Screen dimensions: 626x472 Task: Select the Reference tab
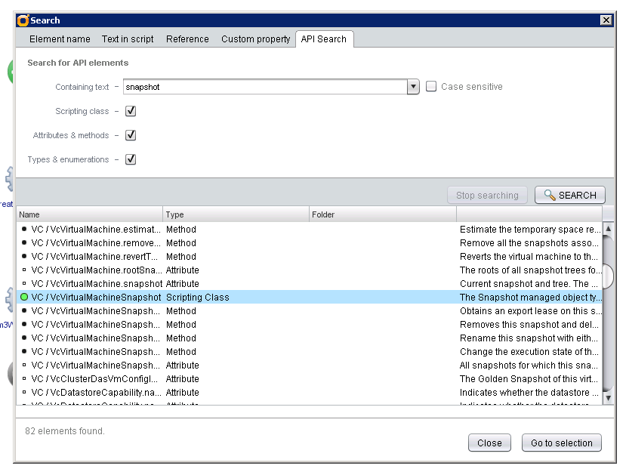tap(187, 39)
